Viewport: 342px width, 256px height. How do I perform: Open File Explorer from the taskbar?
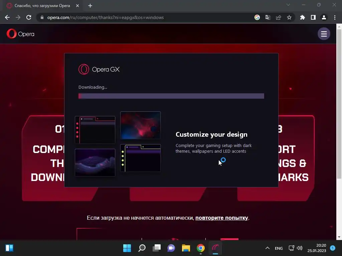(186, 248)
